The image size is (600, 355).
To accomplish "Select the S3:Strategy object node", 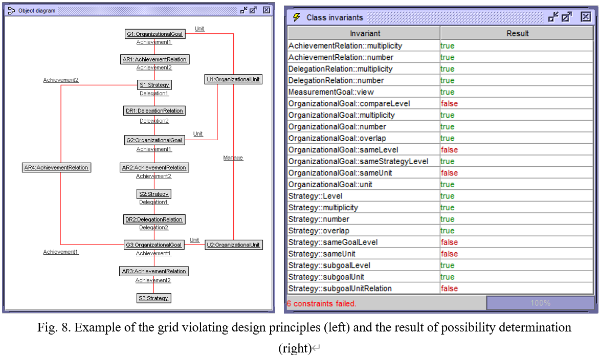I will click(154, 298).
